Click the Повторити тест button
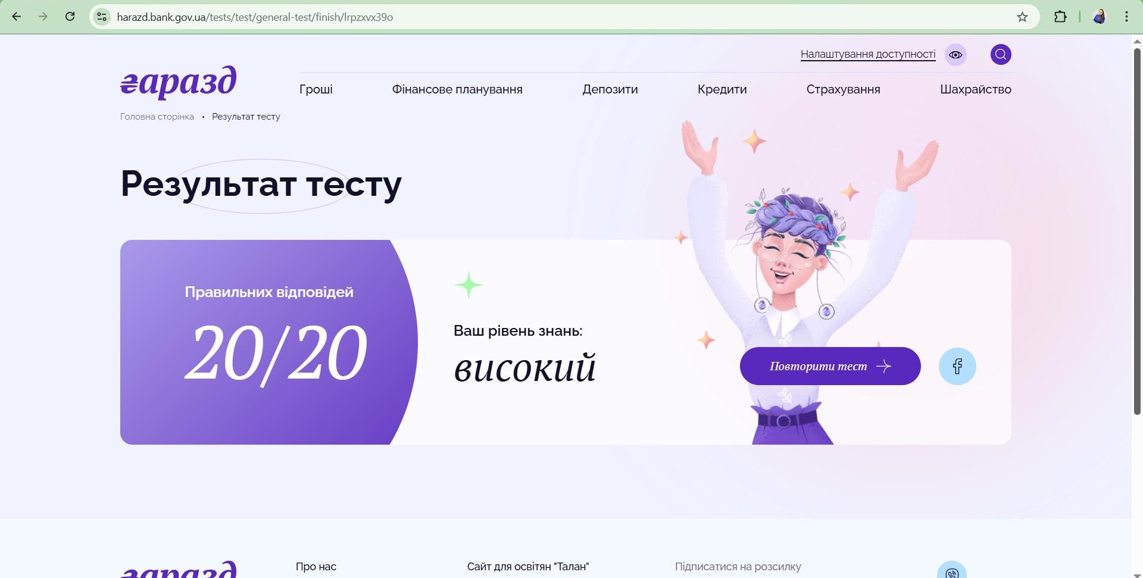1143x578 pixels. (x=830, y=366)
